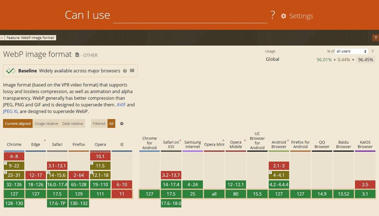Click the Feature: WebP image format tab
This screenshot has height=216, width=379.
30,38
